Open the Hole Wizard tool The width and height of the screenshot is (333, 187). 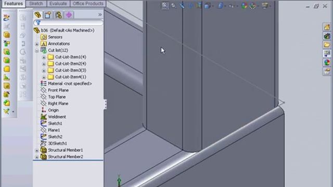pos(7,95)
